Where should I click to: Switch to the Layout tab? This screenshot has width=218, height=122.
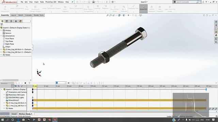[x=14, y=15]
